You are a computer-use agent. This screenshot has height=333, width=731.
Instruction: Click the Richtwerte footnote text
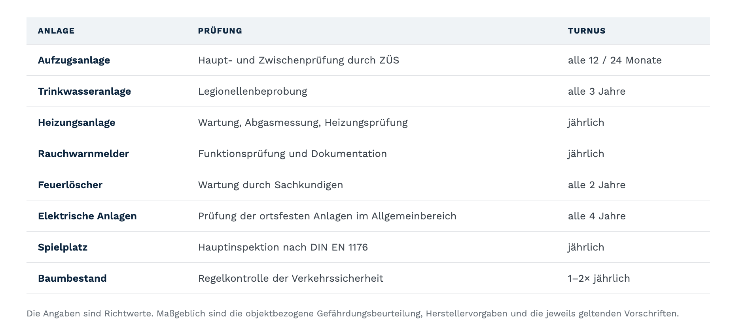pos(352,314)
